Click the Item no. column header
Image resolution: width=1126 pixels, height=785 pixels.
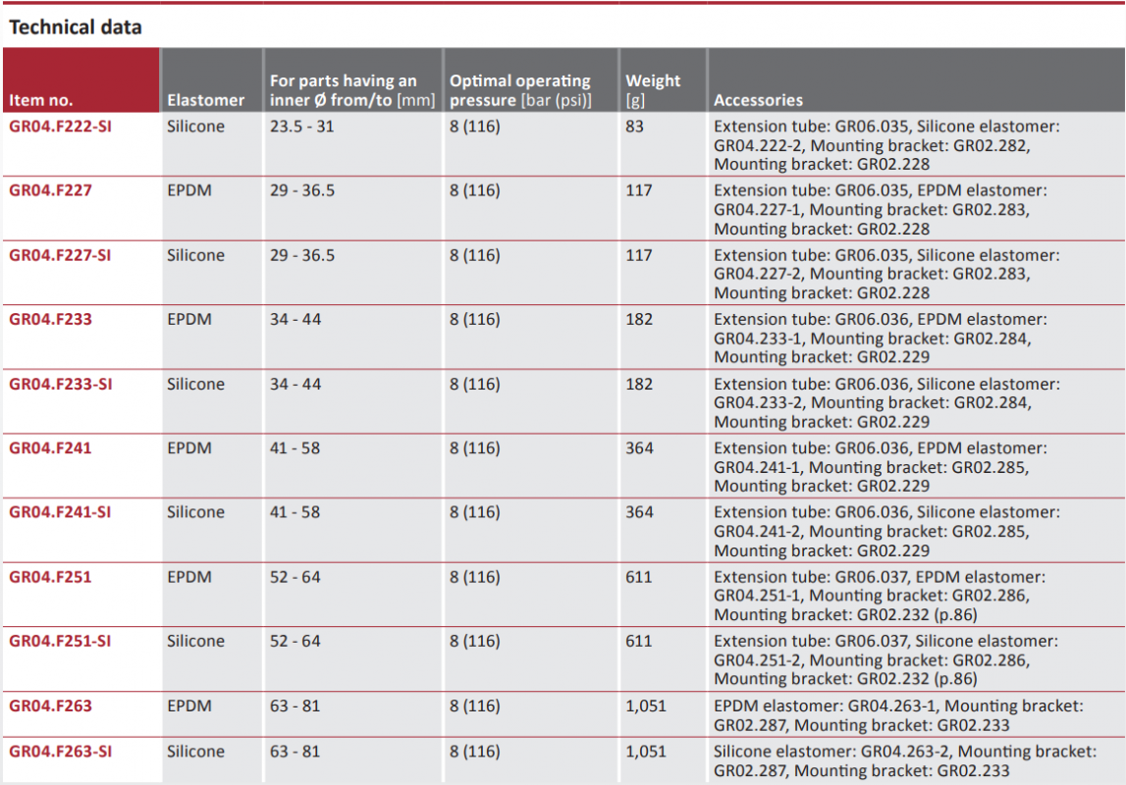(x=41, y=100)
